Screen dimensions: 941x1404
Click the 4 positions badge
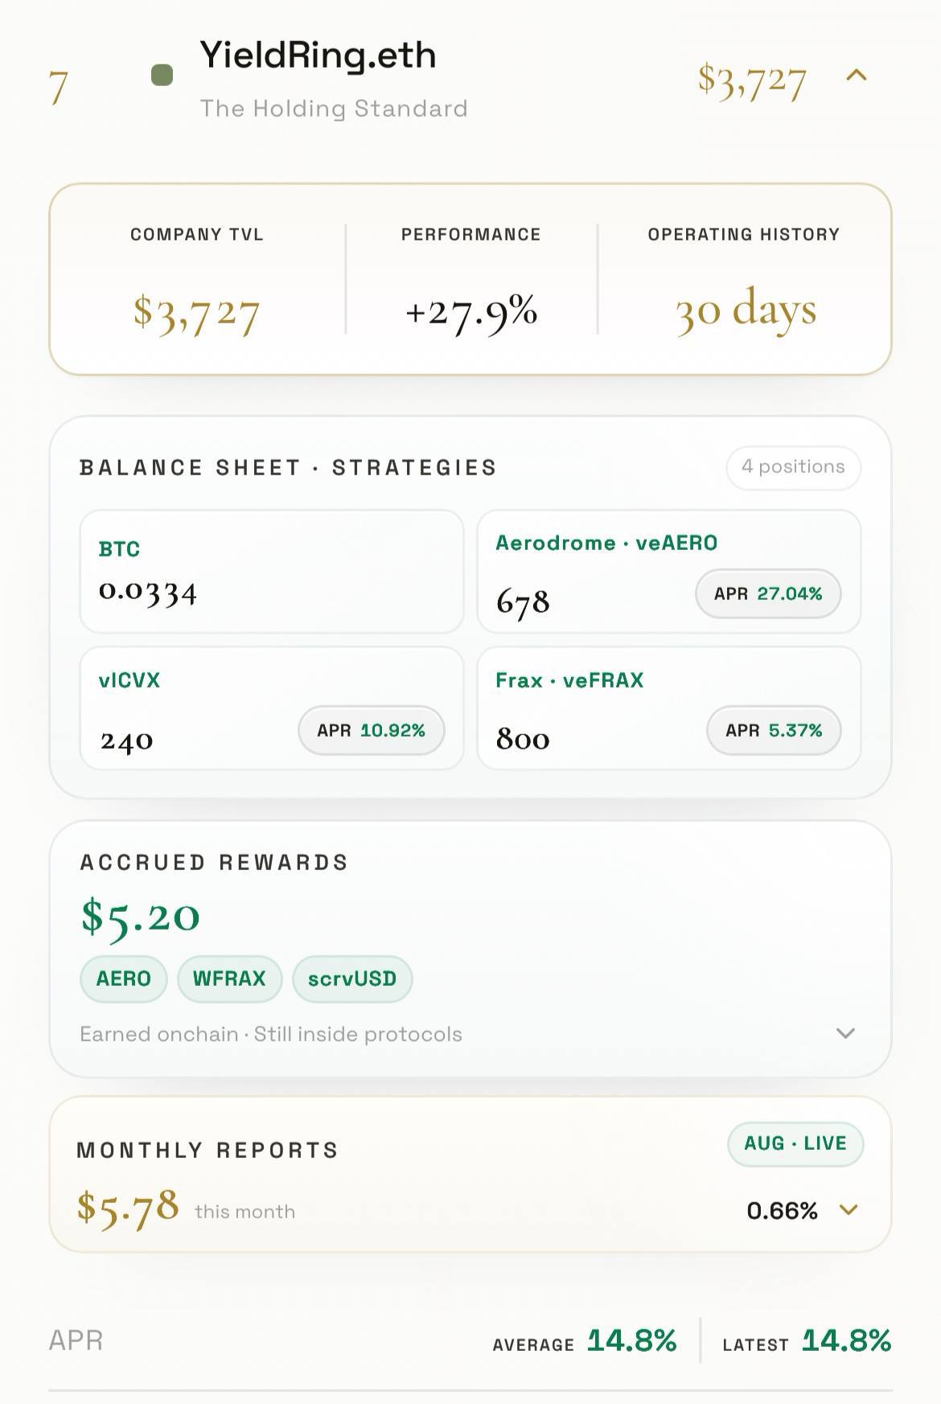793,467
